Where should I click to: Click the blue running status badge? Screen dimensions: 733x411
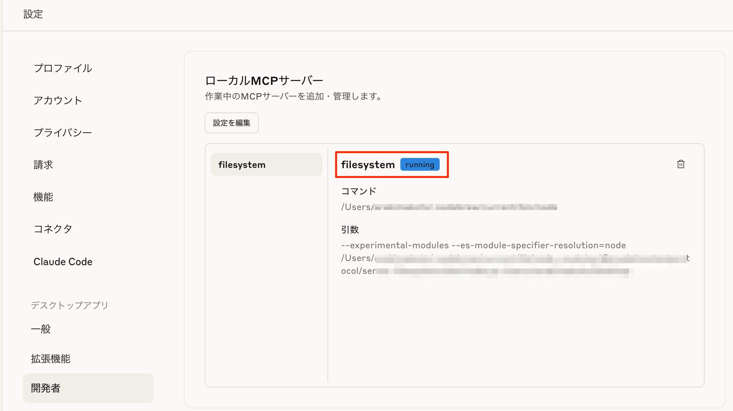tap(420, 165)
